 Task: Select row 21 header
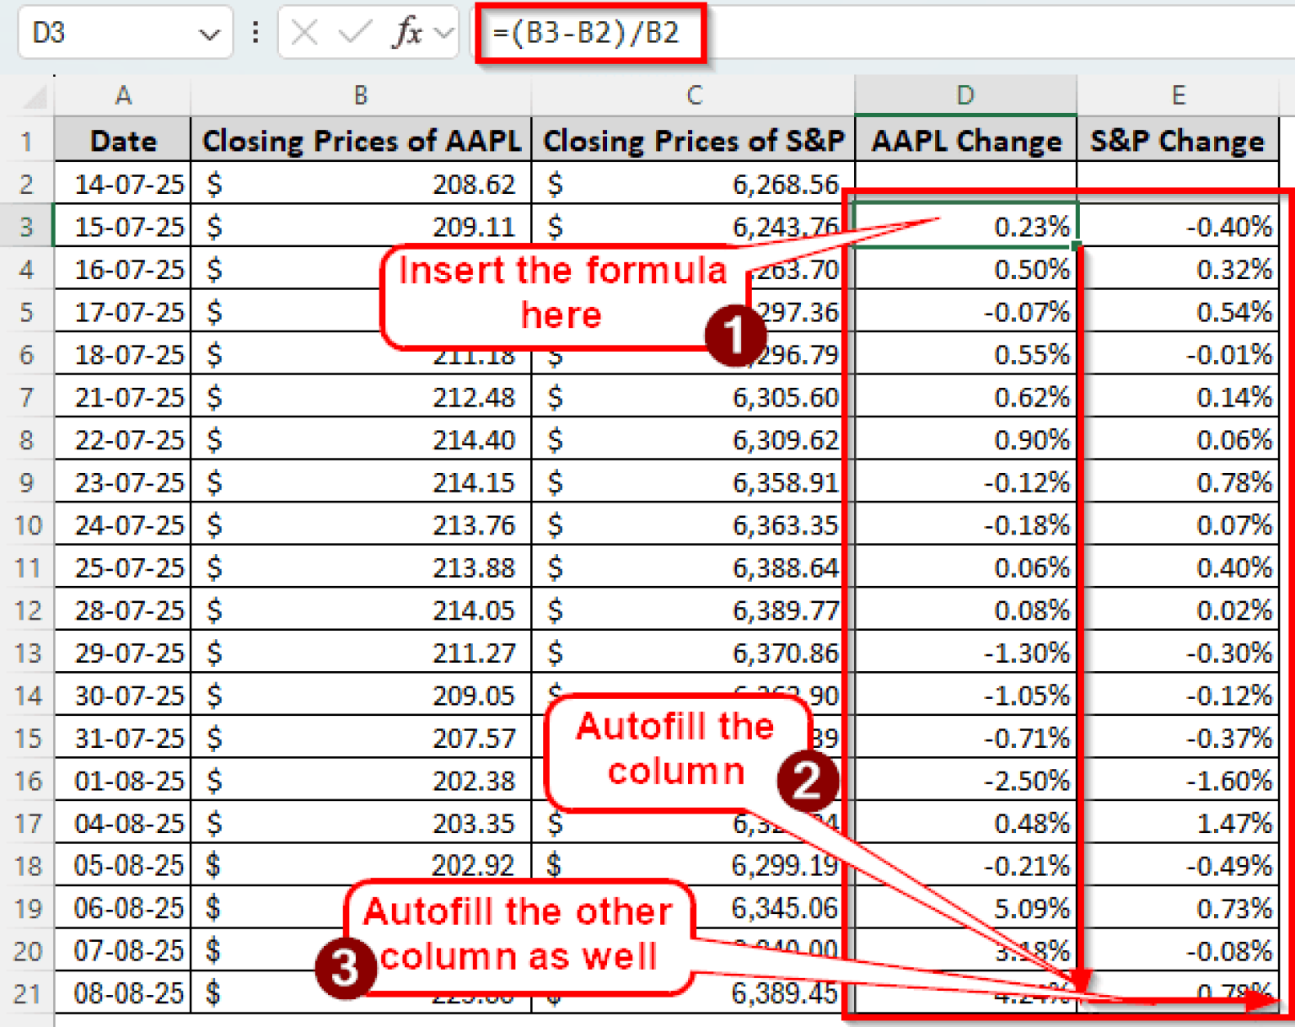tap(28, 992)
